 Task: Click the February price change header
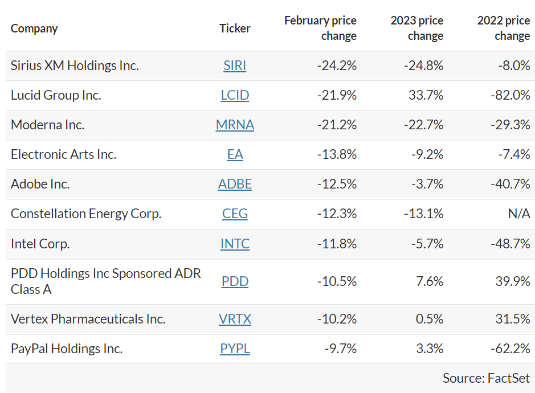click(320, 28)
